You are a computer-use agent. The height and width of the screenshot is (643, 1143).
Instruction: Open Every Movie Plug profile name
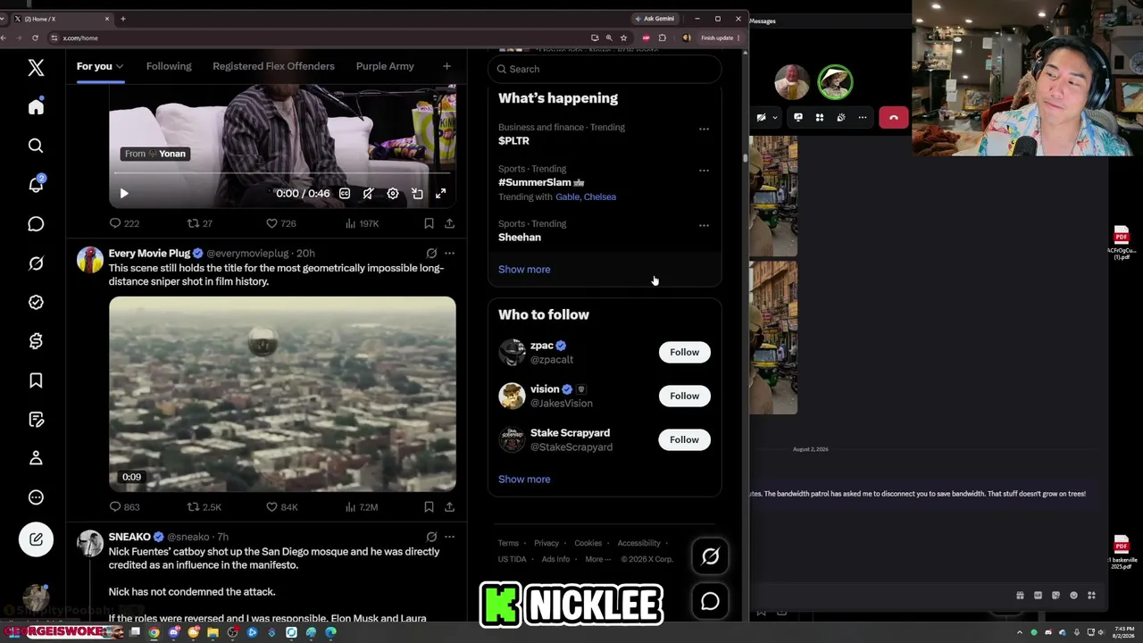tap(149, 254)
